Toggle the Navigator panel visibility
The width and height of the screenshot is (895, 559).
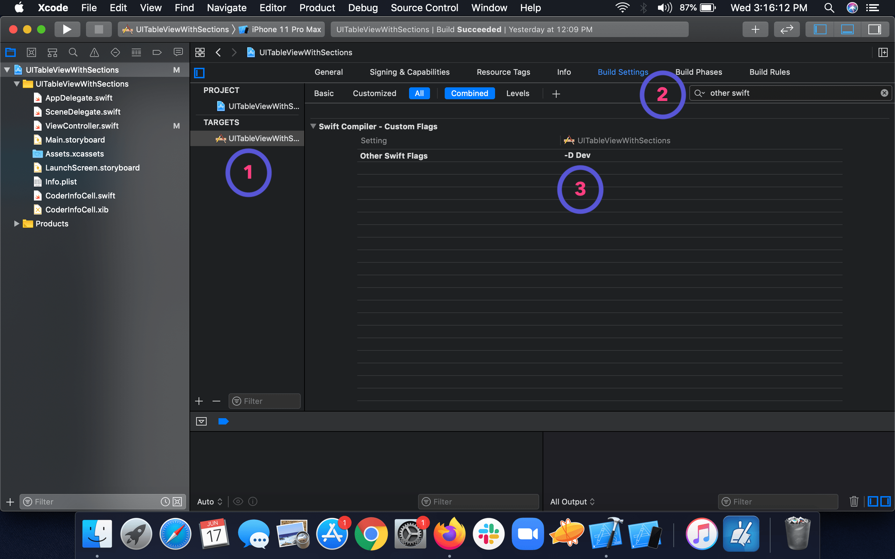(820, 29)
